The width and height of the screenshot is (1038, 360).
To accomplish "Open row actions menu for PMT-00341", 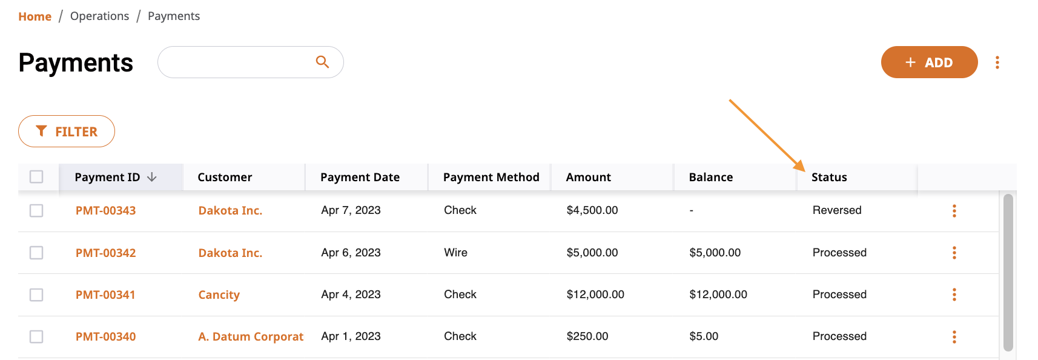I will coord(954,295).
